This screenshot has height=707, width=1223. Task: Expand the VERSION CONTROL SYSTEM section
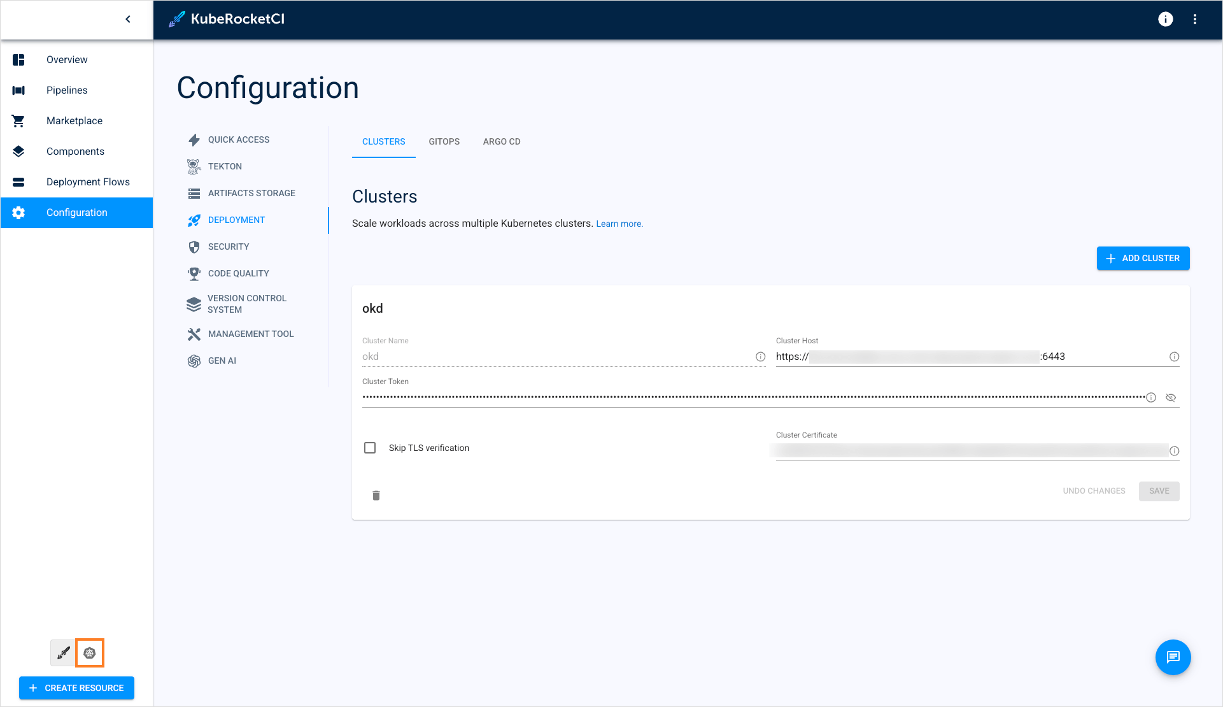click(247, 304)
